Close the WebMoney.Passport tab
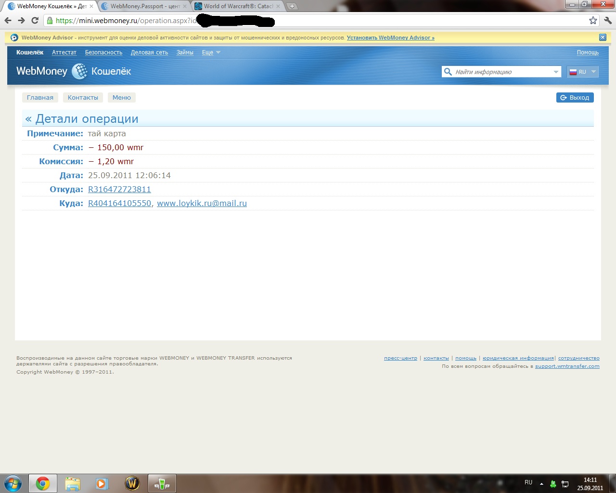 pyautogui.click(x=184, y=6)
